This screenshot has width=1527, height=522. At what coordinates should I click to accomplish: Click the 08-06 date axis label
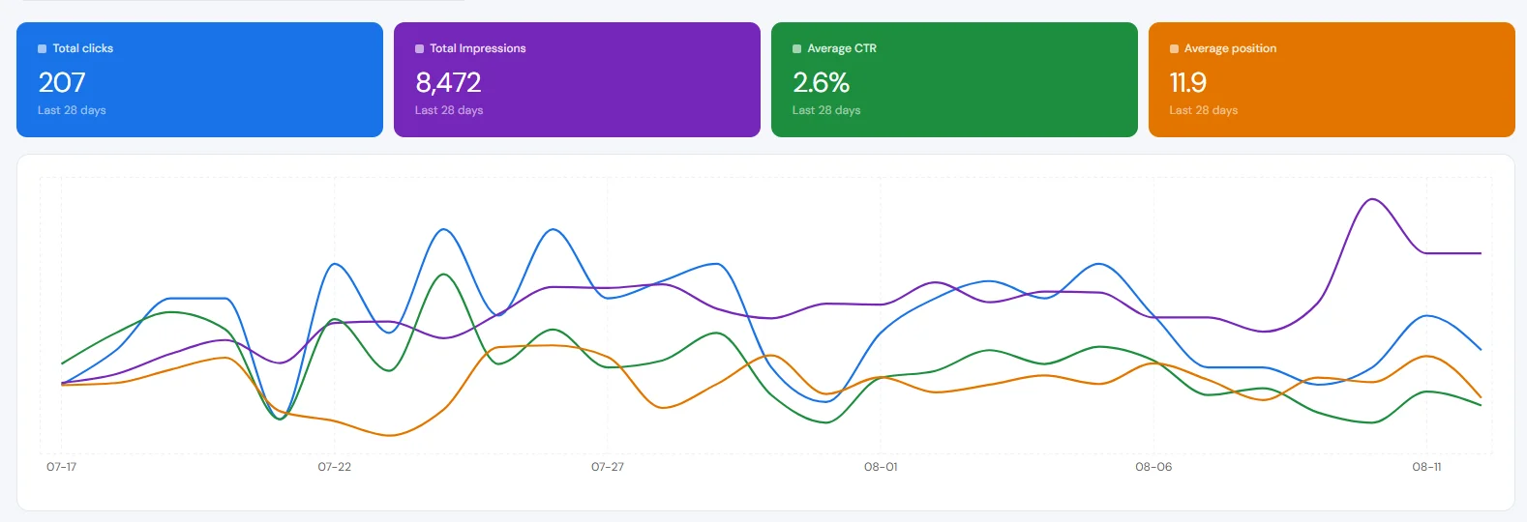click(x=1153, y=467)
